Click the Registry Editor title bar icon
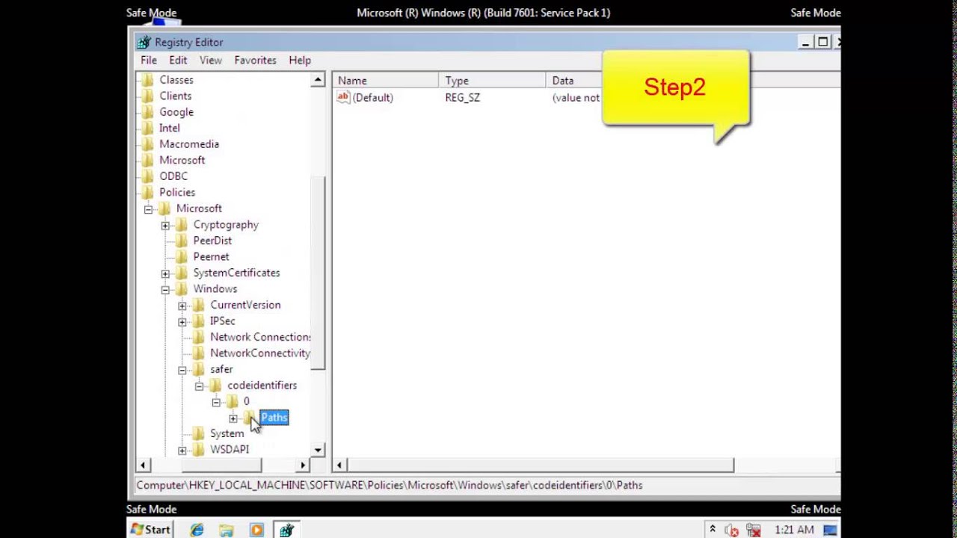Image resolution: width=957 pixels, height=538 pixels. tap(144, 43)
